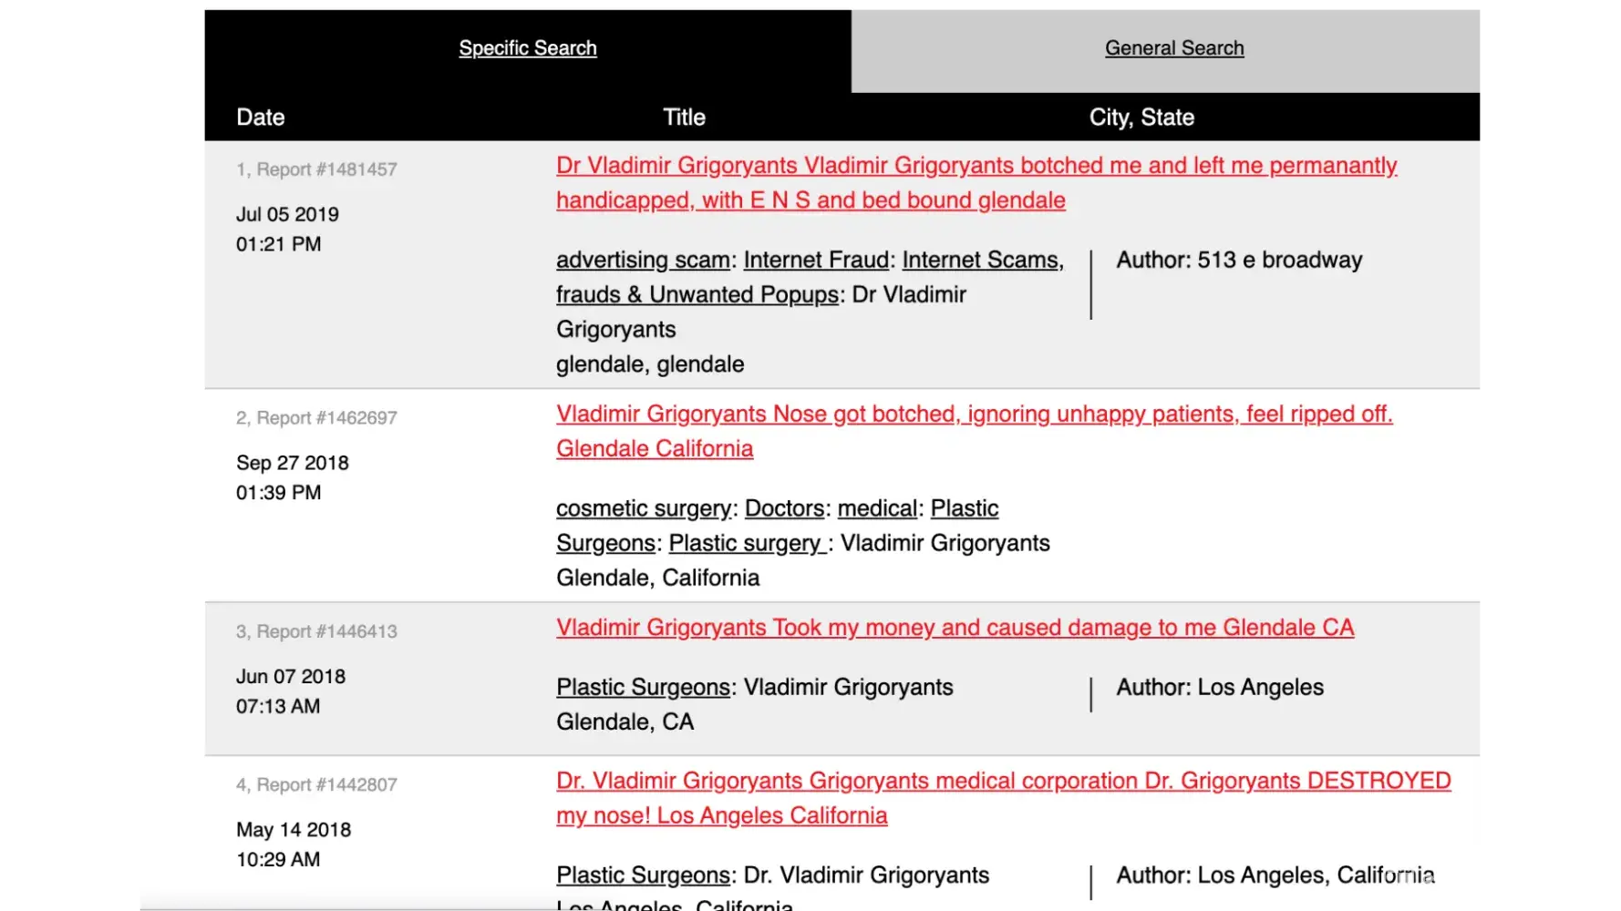Open report titled 'botched me and left me permanantly handicapped'
1621x911 pixels.
[976, 166]
